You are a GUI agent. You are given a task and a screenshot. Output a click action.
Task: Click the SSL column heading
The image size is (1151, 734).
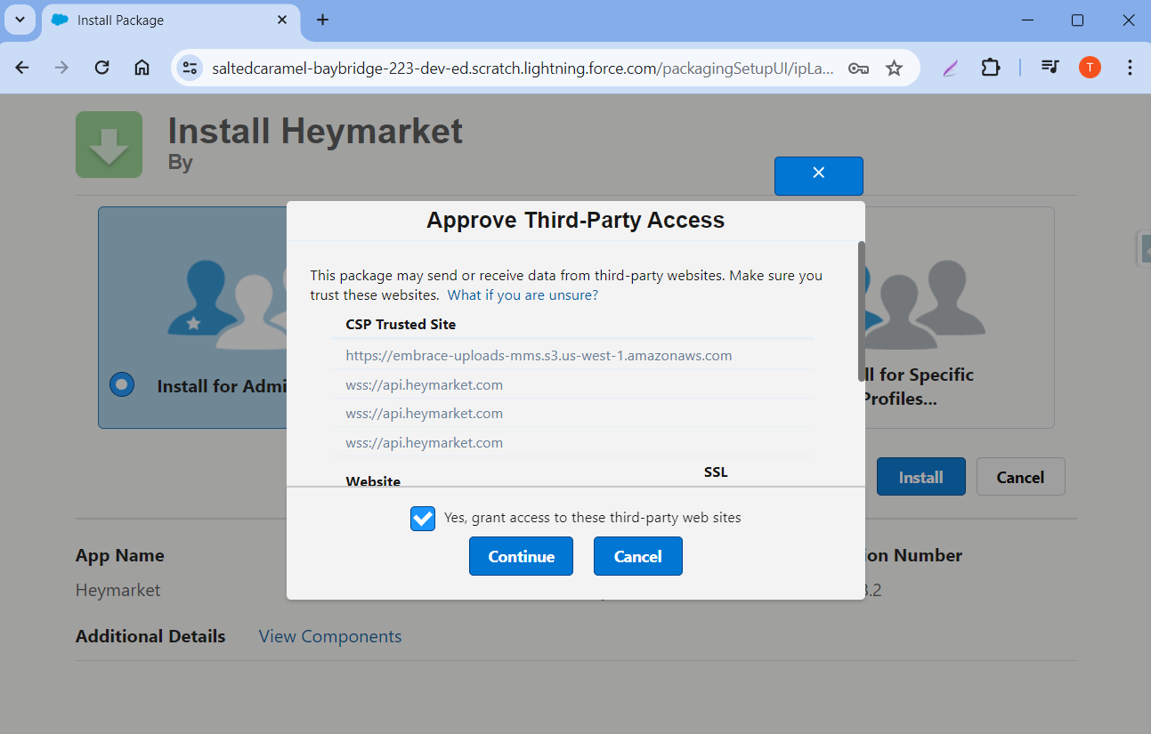pos(716,472)
